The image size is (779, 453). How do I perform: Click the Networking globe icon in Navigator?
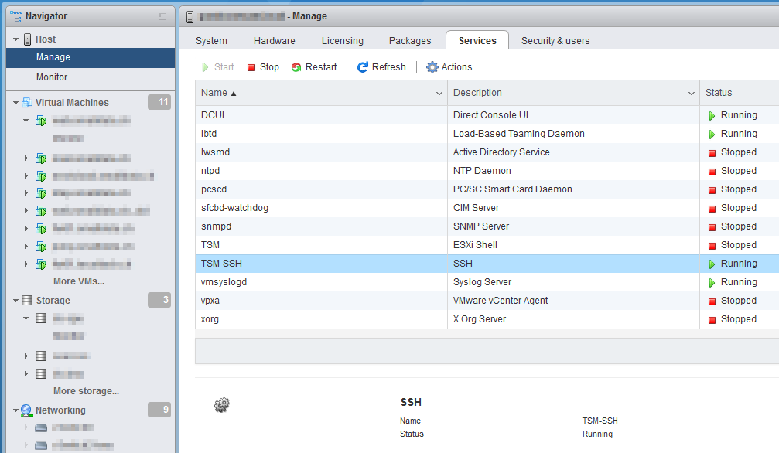click(x=26, y=410)
